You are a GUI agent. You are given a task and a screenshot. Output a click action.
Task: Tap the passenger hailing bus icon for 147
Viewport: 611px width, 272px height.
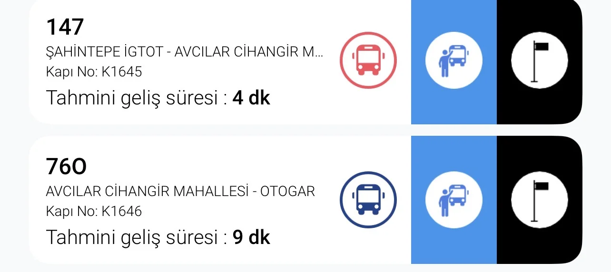point(453,60)
